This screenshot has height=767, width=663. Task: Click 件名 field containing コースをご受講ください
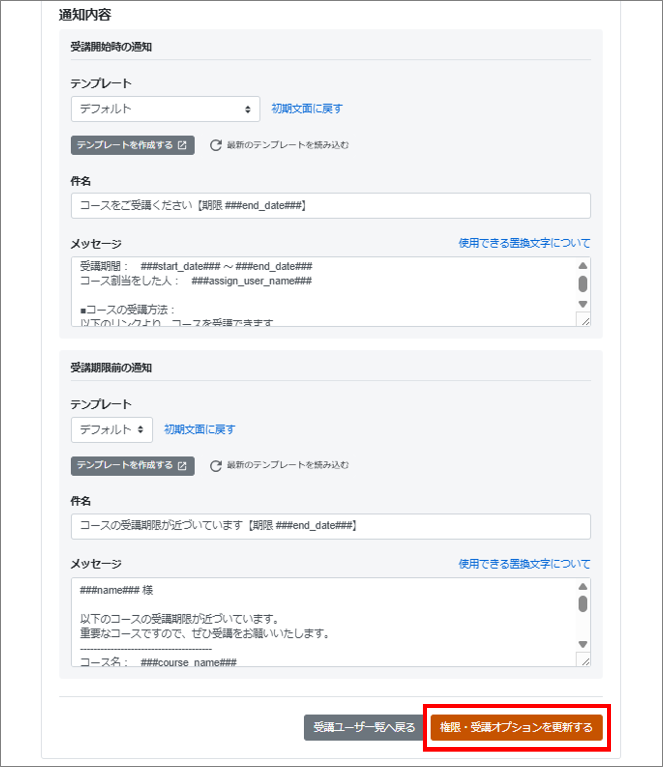coord(330,205)
